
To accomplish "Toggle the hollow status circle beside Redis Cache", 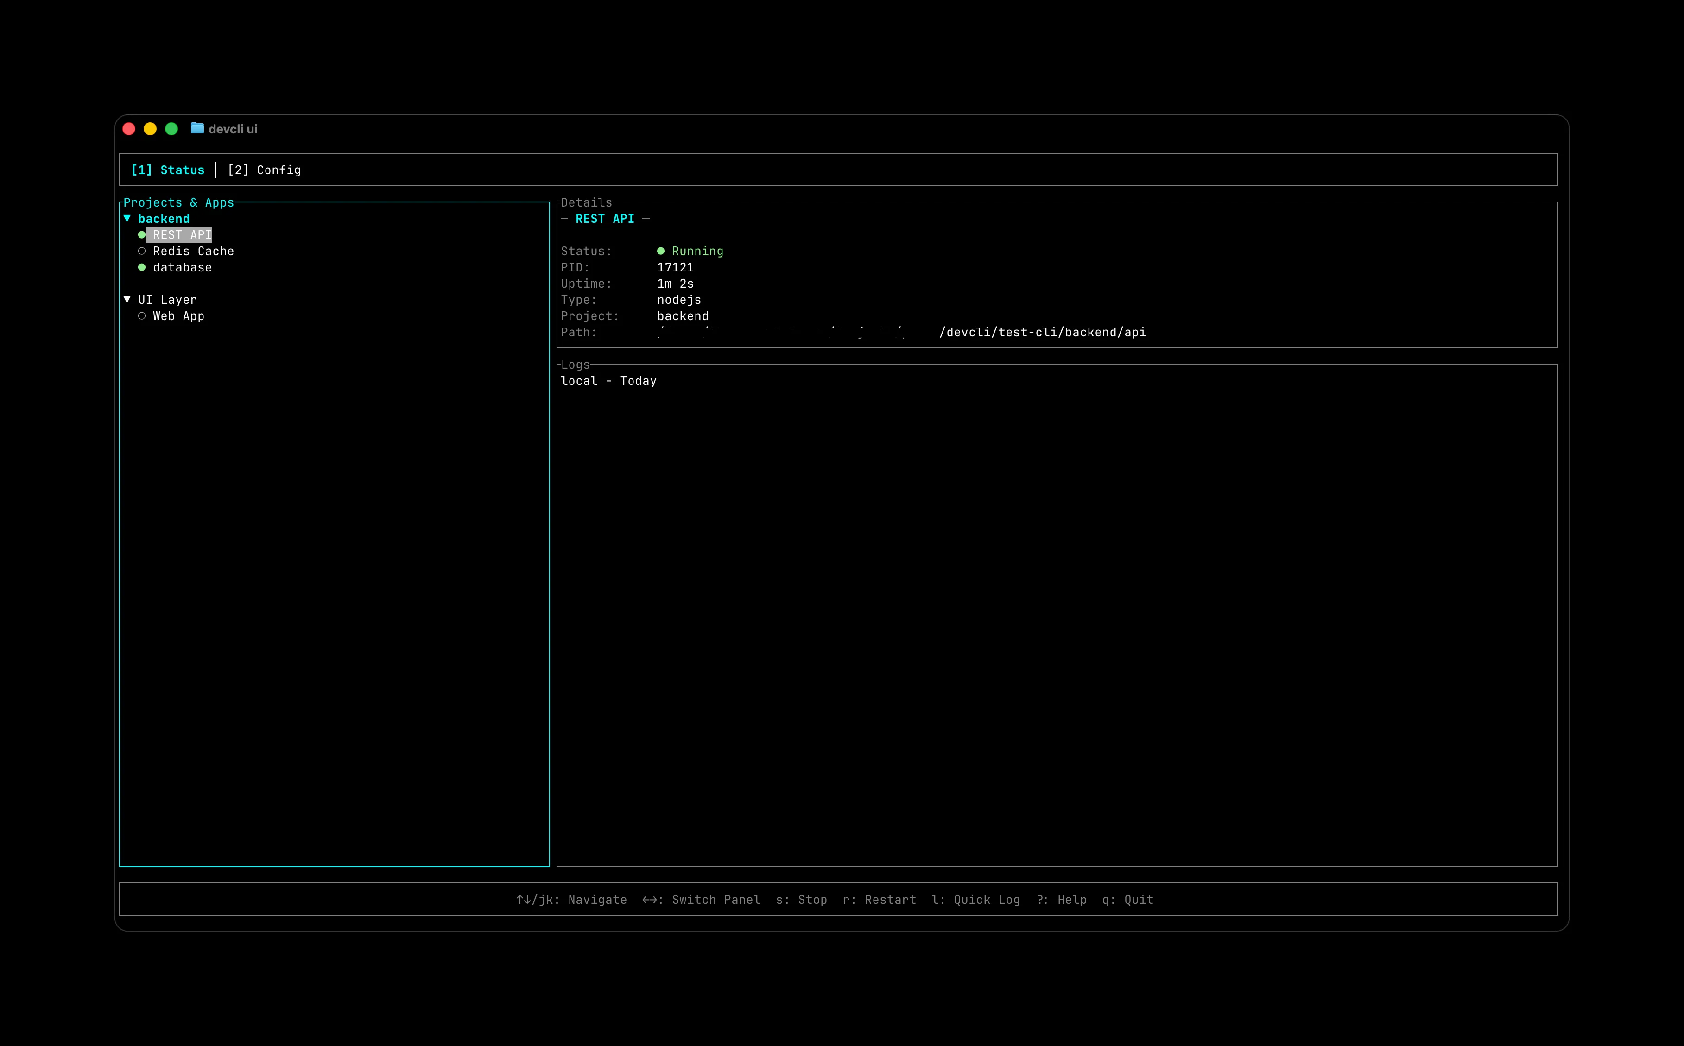I will point(143,251).
